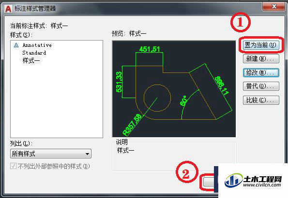
Task: Click the 当前标注样式: 样式一 label
Action: pyautogui.click(x=39, y=26)
